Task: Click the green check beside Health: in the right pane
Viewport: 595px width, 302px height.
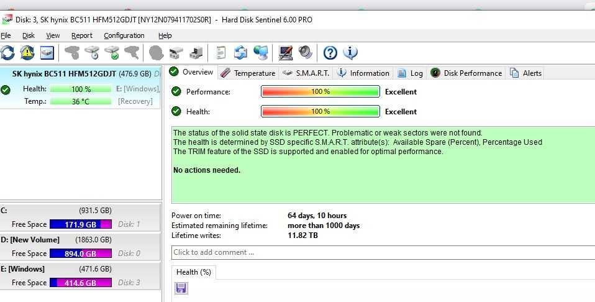Action: (x=176, y=111)
